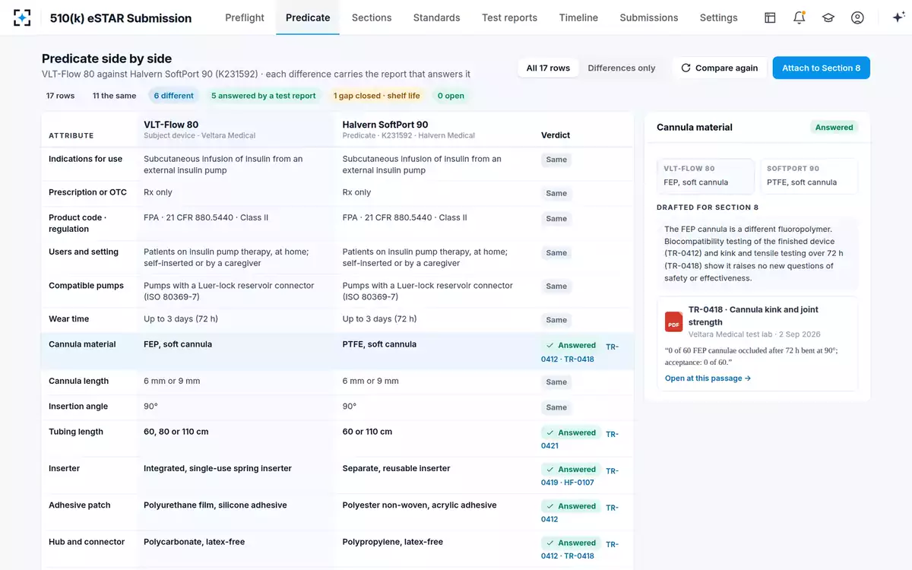Open the Test reports tab

[509, 17]
